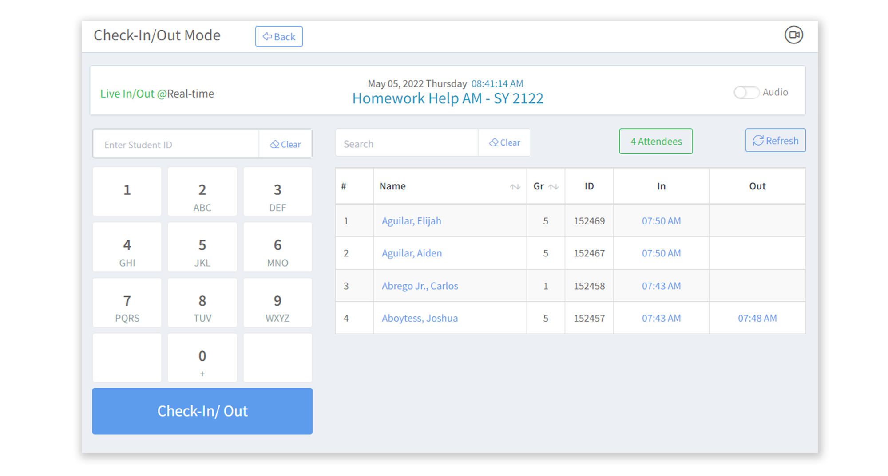Screen dimensions: 888x476
Task: Clear the attendee Search box
Action: [x=504, y=142]
